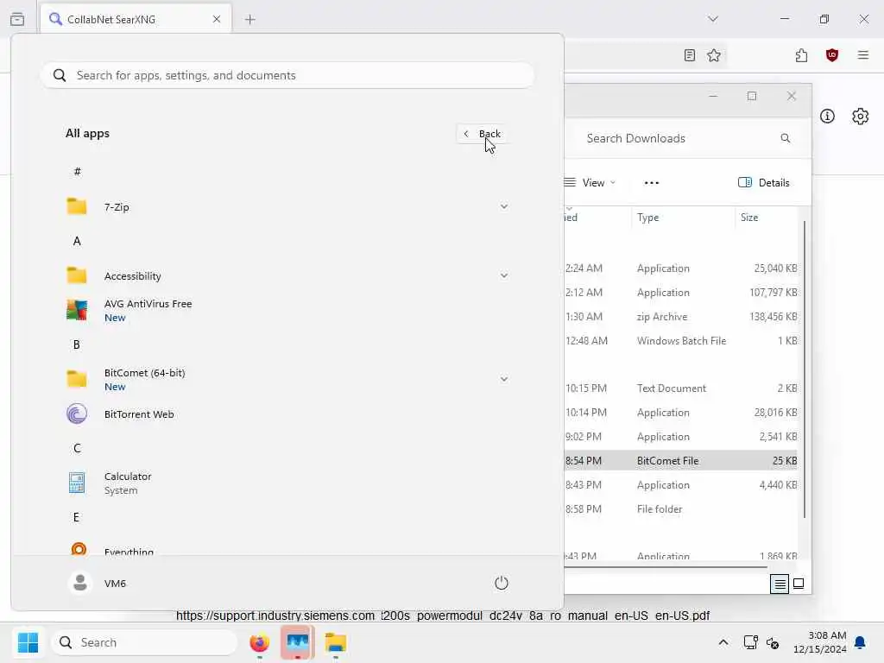Launch BitTorrent Web
This screenshot has height=663, width=884.
pyautogui.click(x=287, y=414)
